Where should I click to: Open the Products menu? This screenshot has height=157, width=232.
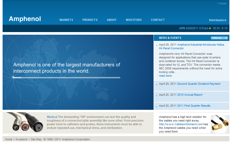point(90,20)
